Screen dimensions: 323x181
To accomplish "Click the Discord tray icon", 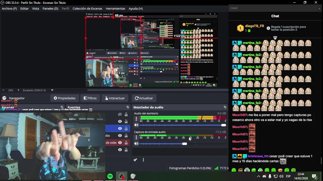I will pyautogui.click(x=264, y=176).
